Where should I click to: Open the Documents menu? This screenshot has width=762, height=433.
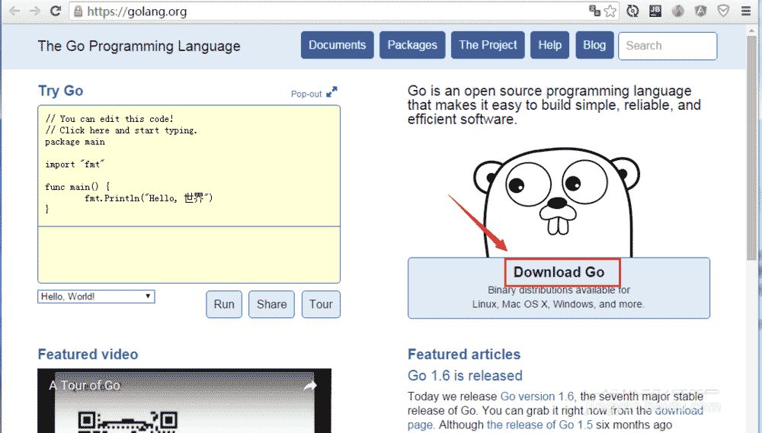[338, 45]
